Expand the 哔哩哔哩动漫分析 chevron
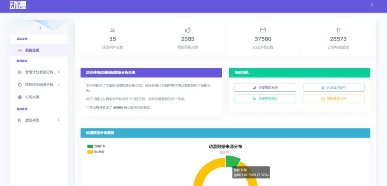Viewport: 387px width, 186px height. click(59, 84)
